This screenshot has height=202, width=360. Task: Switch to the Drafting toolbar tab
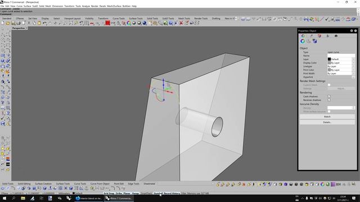pos(216,19)
